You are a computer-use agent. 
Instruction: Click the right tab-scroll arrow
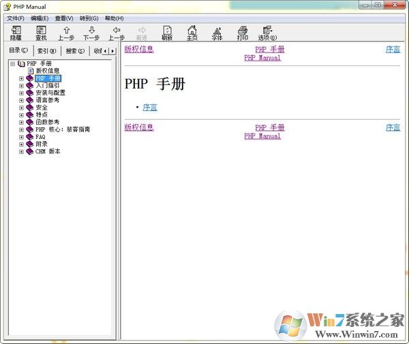click(112, 51)
